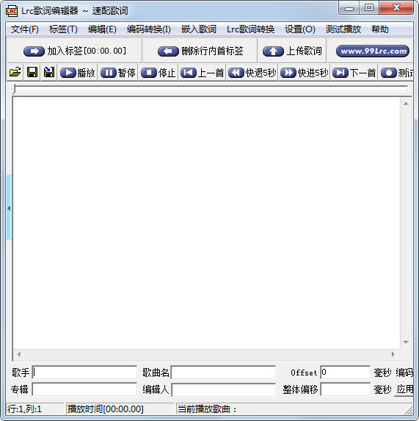This screenshot has width=419, height=421.
Task: Click the partially visible 测试 record button
Action: click(396, 73)
